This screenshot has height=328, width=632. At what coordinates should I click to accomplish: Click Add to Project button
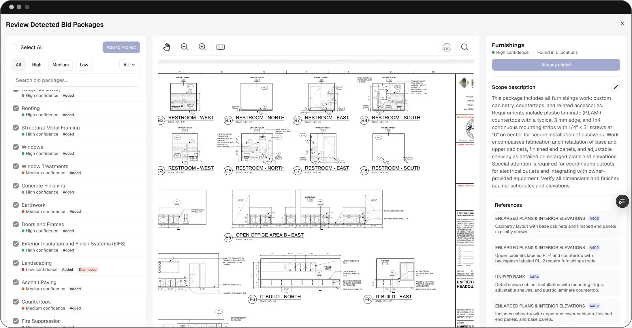[x=121, y=47]
